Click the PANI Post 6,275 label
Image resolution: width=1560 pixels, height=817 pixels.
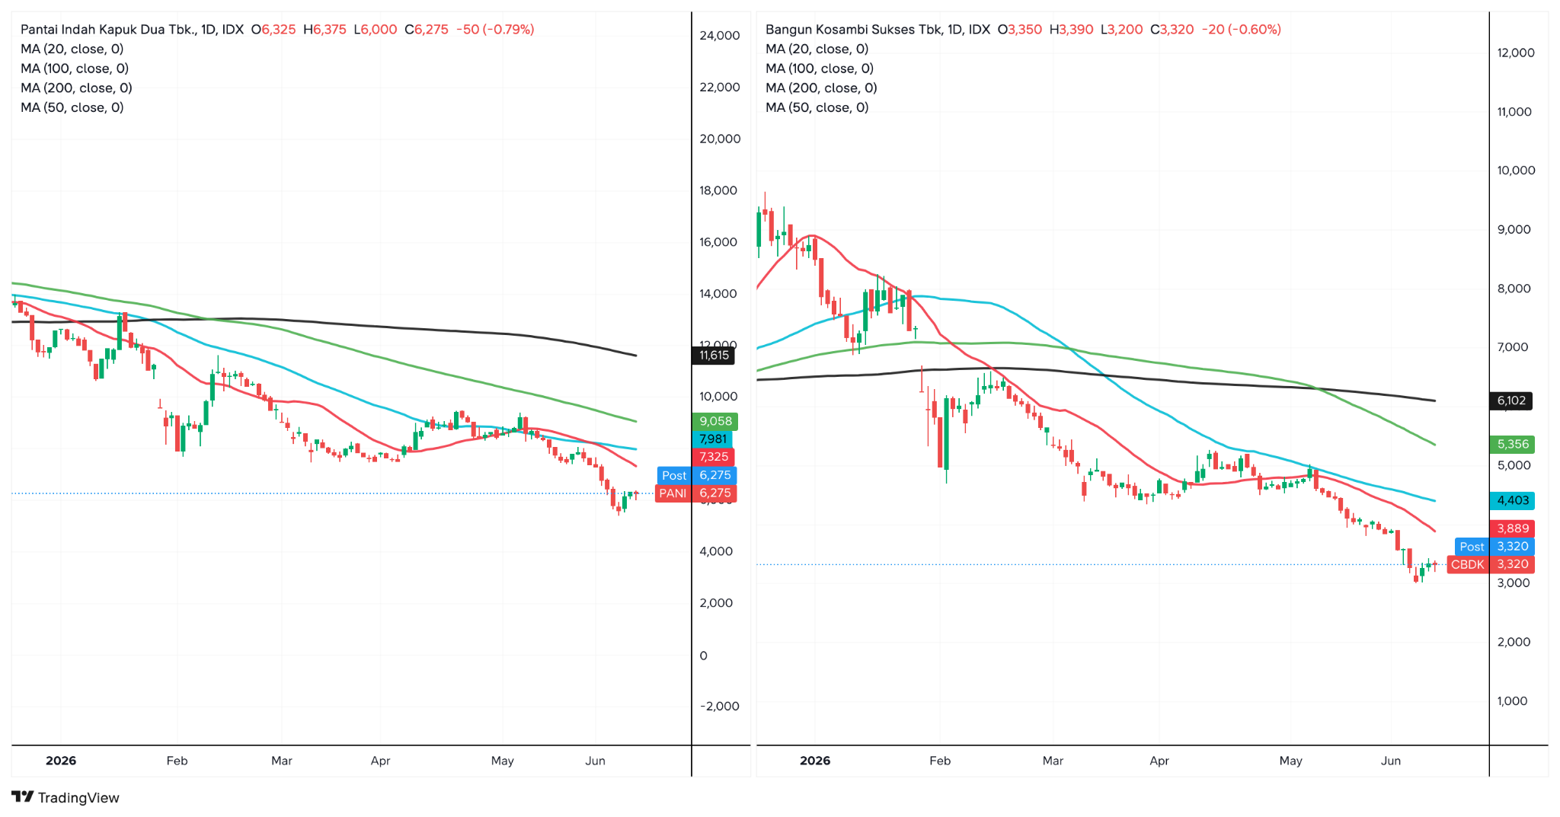pos(697,475)
